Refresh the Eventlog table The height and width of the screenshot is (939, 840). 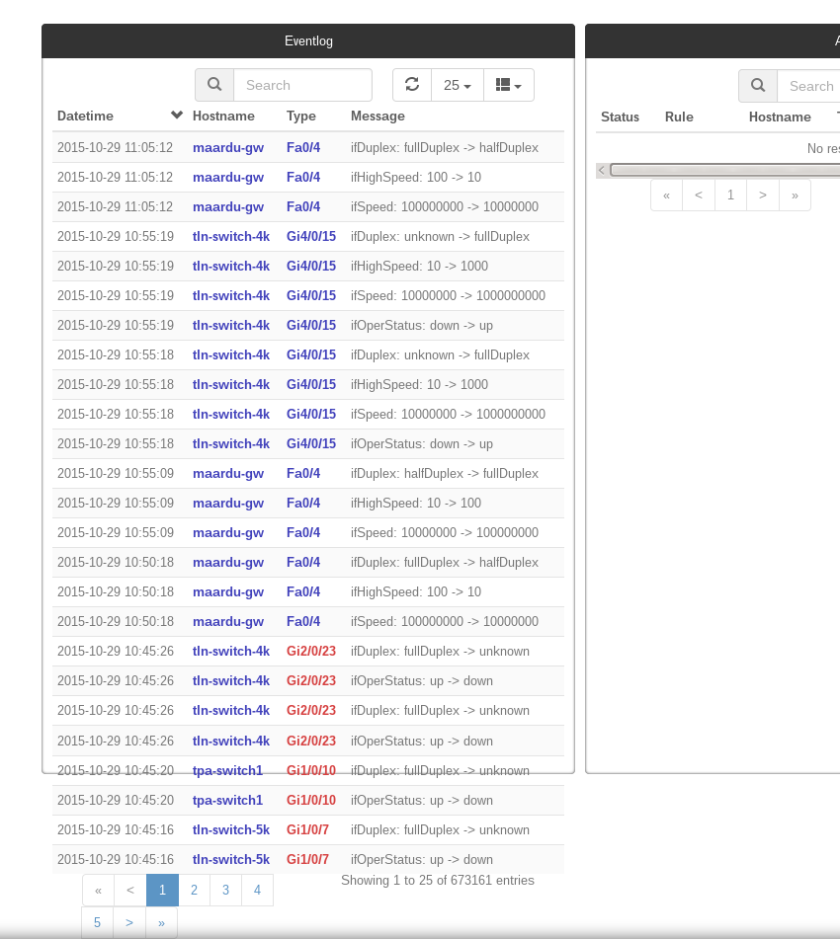click(412, 85)
